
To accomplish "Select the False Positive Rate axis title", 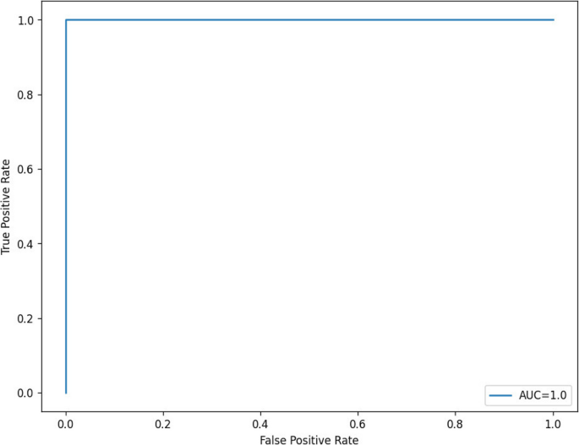I will coord(309,440).
